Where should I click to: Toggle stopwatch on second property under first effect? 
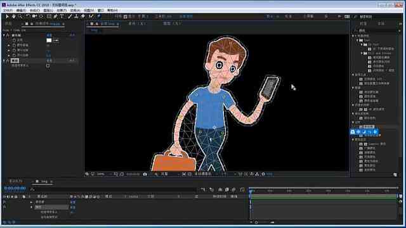(14, 45)
